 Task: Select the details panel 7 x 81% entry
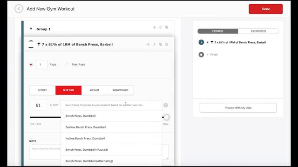[x=240, y=42]
